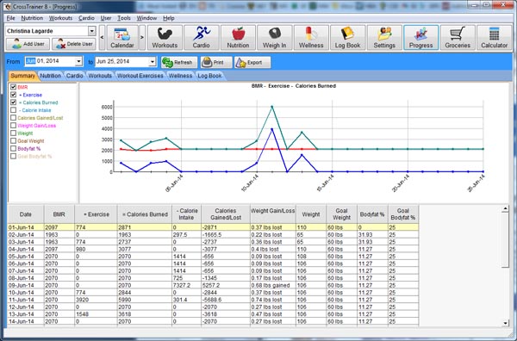
Task: Uncheck the BMR series checkbox
Action: (x=14, y=87)
